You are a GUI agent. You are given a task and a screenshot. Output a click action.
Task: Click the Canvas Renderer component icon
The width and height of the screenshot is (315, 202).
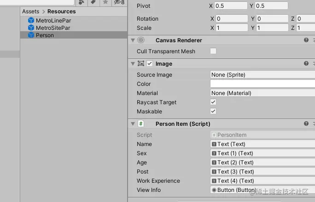141,40
